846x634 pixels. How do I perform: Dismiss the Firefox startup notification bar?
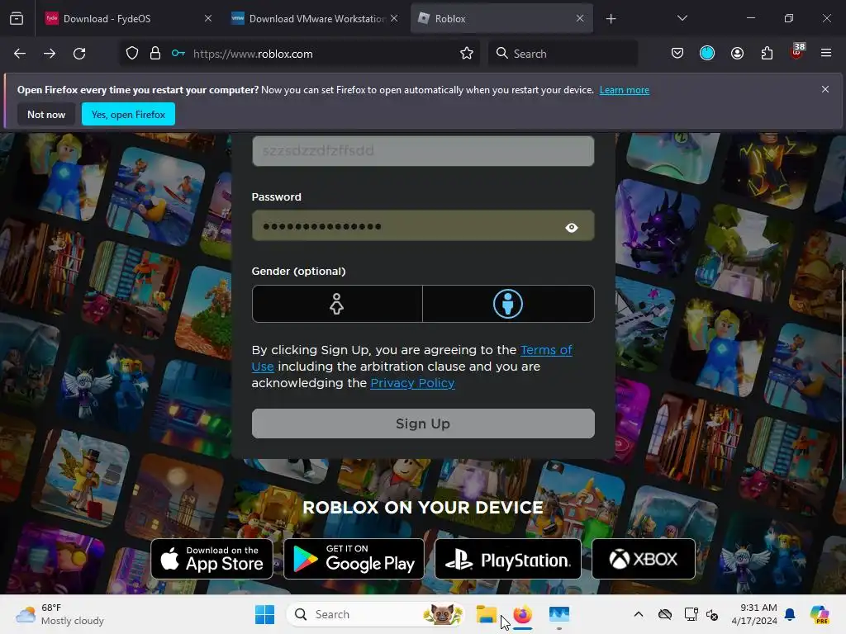pyautogui.click(x=825, y=89)
